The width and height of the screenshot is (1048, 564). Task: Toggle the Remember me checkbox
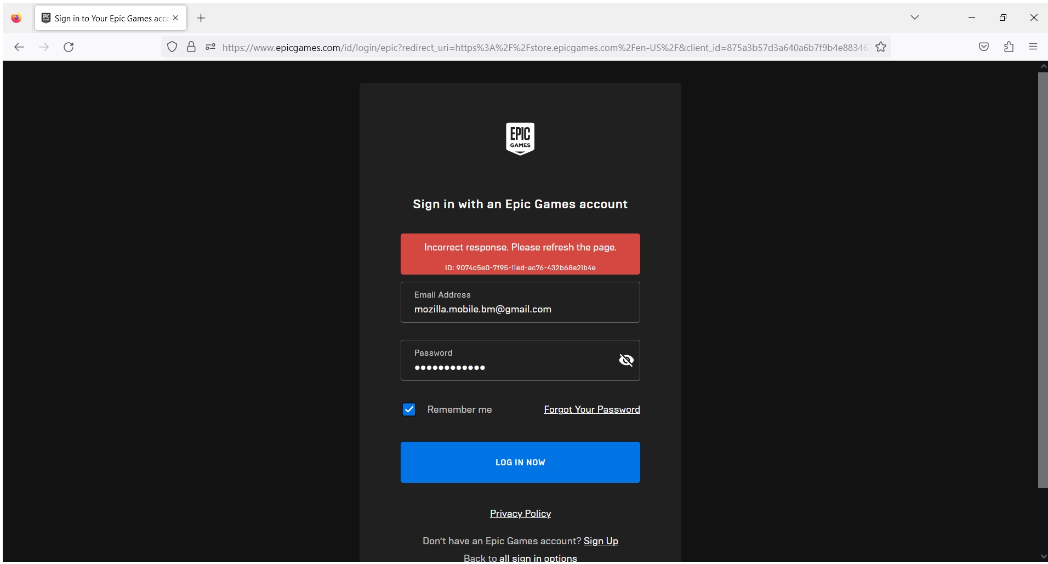(x=408, y=409)
